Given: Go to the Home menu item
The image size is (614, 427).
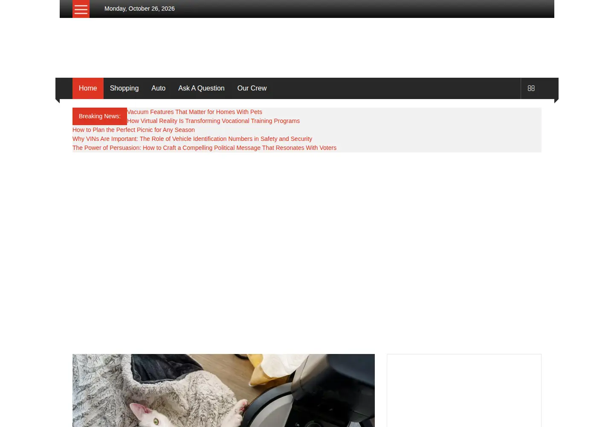Looking at the screenshot, I should click(88, 88).
